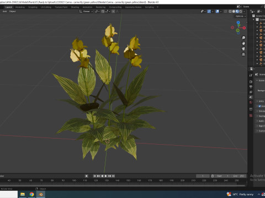Open the viewport Options dropdown
Viewport: 265px width, 198px height.
241,16
